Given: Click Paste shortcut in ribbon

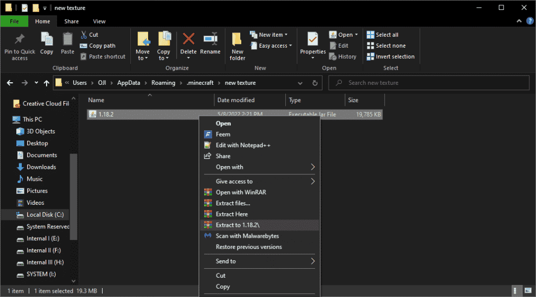Looking at the screenshot, I should [x=103, y=57].
